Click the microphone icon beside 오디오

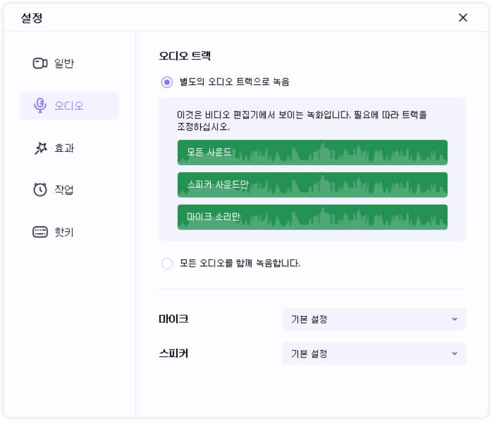click(x=40, y=106)
